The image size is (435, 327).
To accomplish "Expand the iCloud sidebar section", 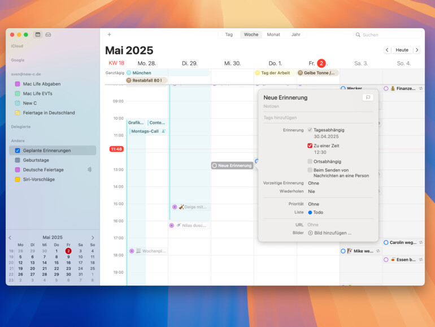I will 17,46.
